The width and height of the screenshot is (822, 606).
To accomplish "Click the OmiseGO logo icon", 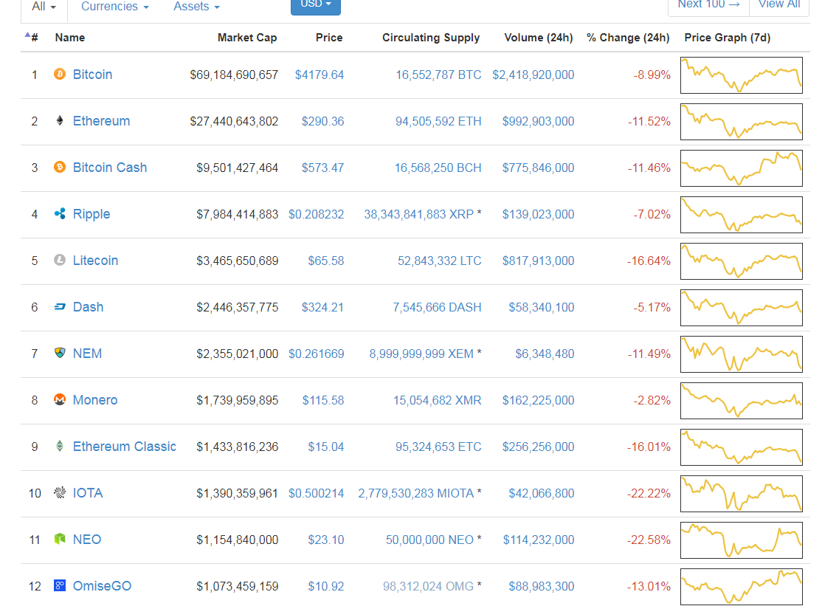I will 60,585.
